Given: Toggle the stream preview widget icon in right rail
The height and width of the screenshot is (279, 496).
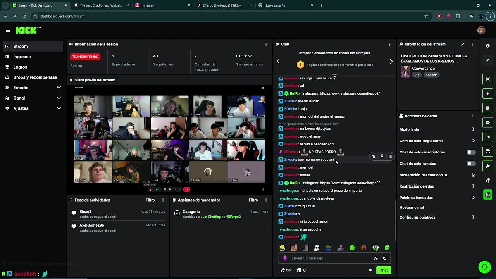Looking at the screenshot, I should point(487,79).
